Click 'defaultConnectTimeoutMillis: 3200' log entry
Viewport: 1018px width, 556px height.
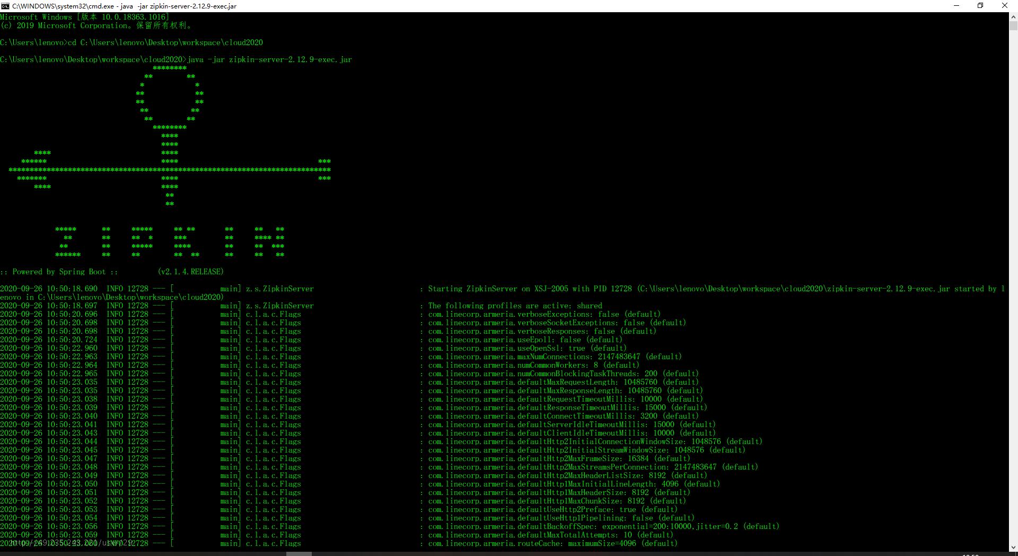coord(564,416)
